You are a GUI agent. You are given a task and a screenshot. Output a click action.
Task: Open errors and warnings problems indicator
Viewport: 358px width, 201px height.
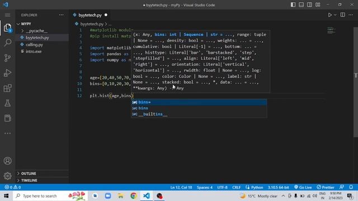(13, 188)
